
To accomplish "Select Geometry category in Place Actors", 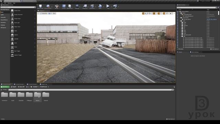I will tap(5, 22).
